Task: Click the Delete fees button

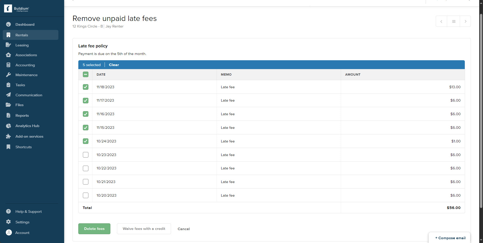Action: click(94, 229)
